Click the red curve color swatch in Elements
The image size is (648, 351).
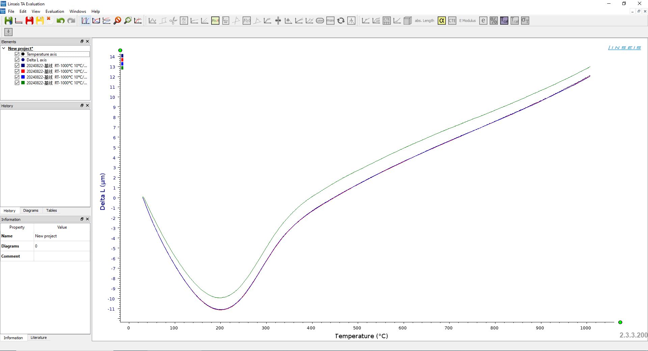(x=23, y=71)
